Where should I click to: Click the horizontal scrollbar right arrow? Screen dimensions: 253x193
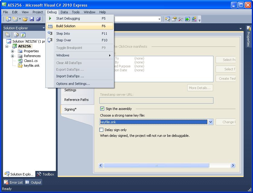233,165
